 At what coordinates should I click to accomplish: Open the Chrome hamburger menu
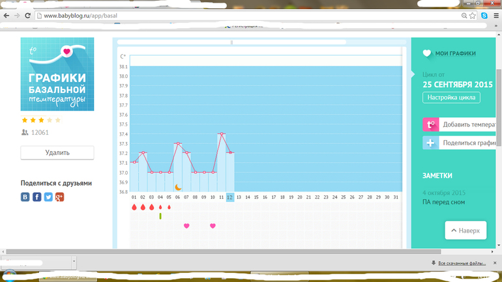(495, 16)
